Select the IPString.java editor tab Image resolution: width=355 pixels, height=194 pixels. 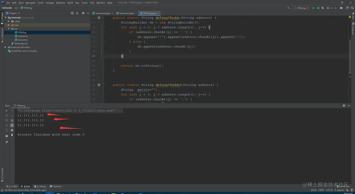150,13
